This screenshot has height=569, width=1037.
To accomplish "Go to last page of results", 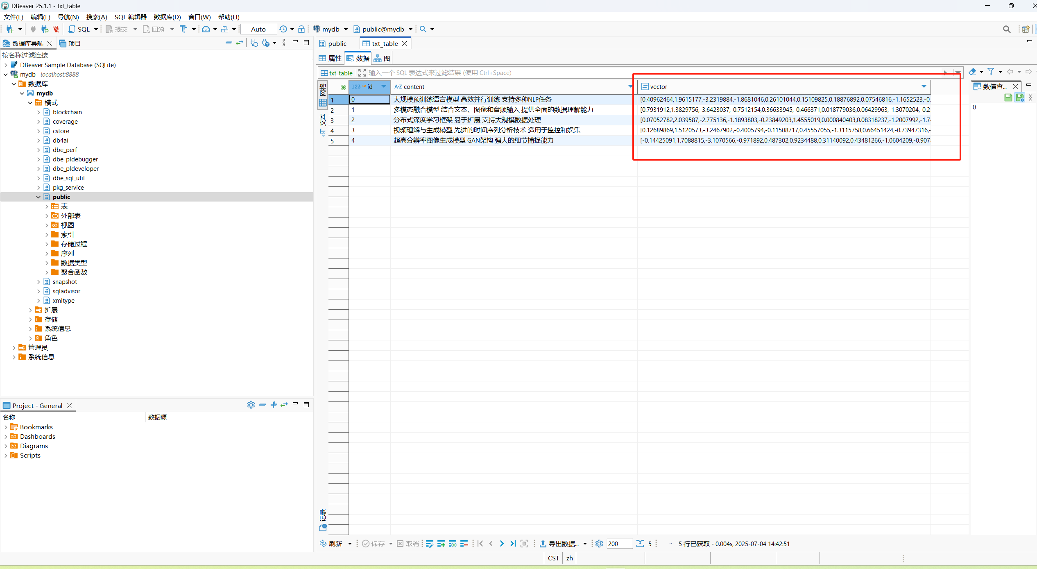I will coord(513,544).
